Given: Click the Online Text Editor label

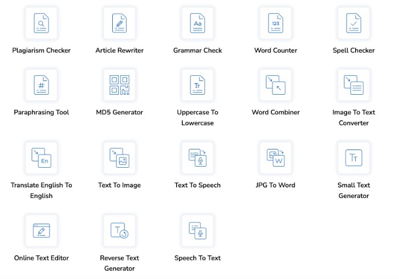Looking at the screenshot, I should (42, 258).
